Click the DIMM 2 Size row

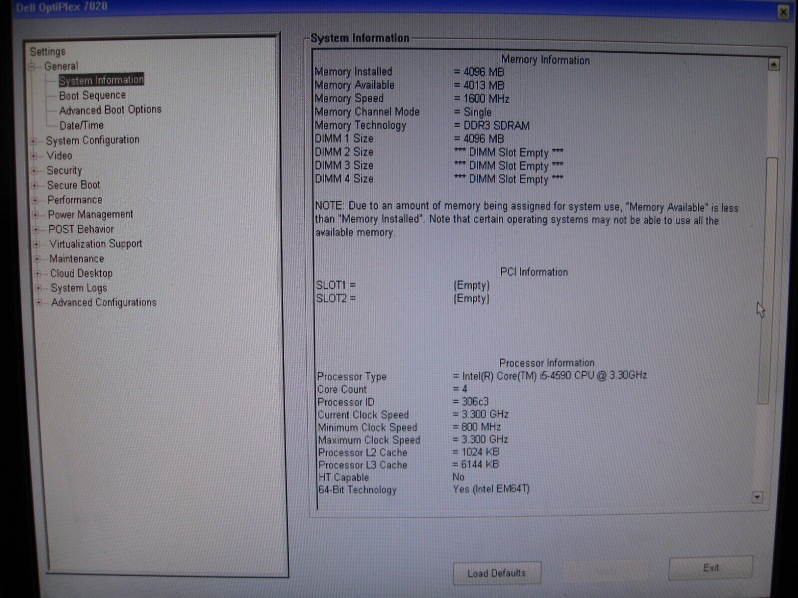click(439, 152)
